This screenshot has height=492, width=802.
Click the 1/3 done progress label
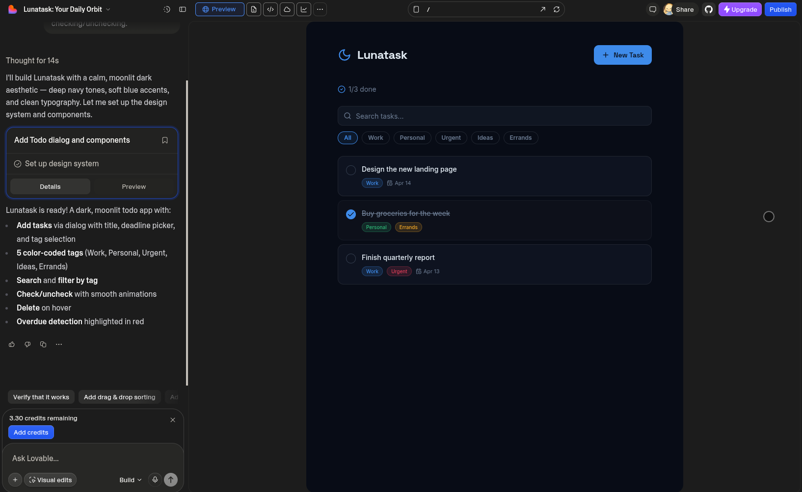pyautogui.click(x=357, y=89)
